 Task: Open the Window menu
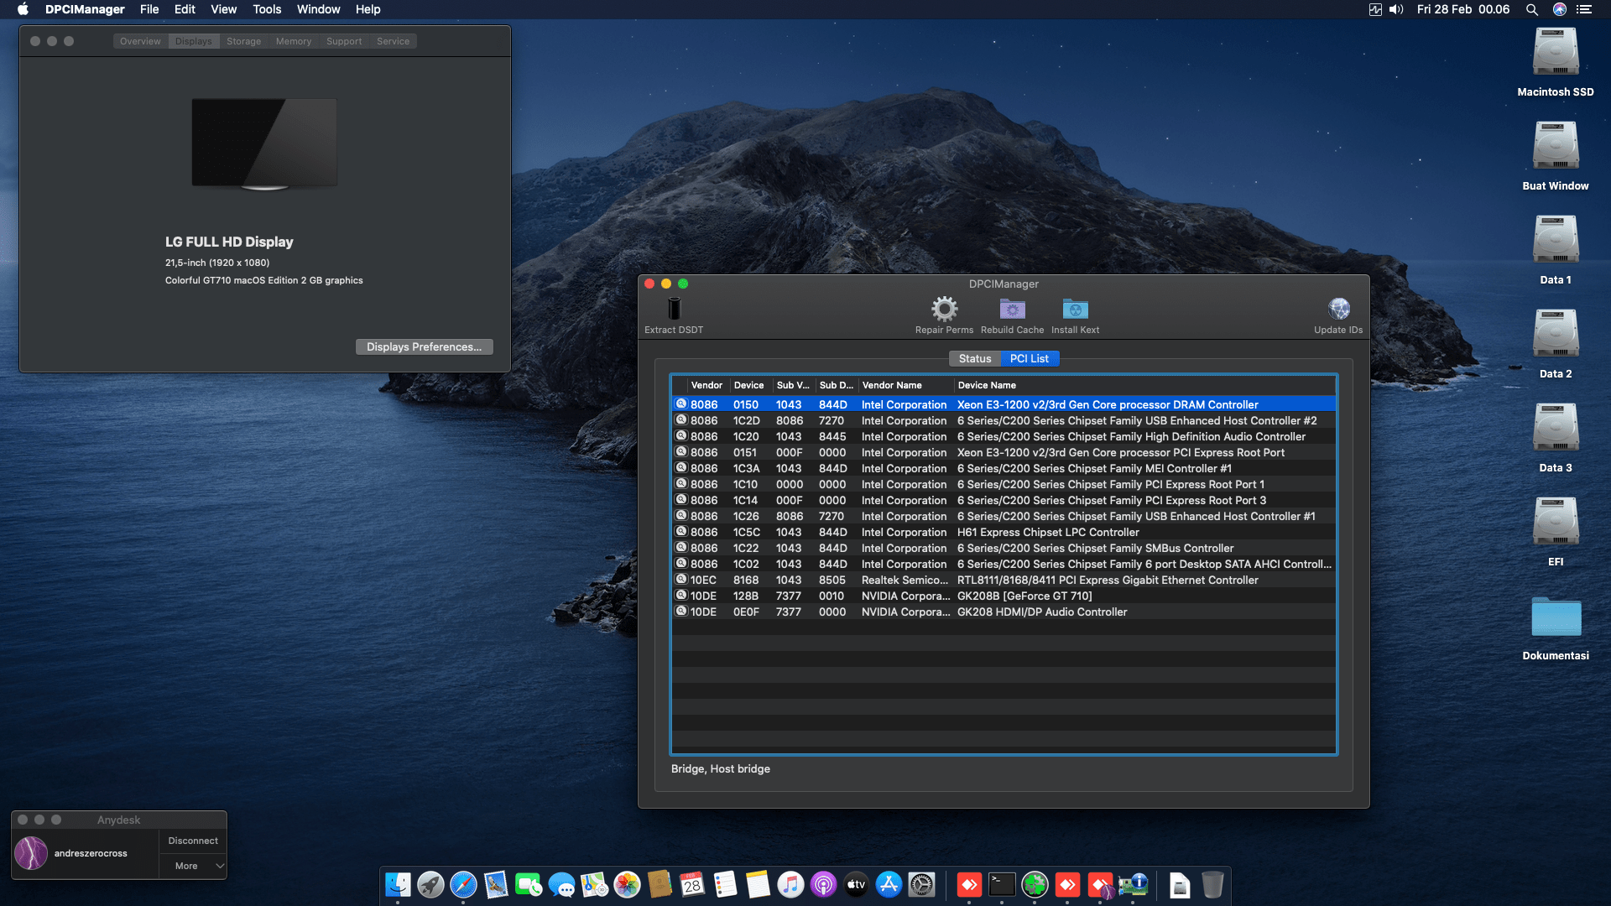point(318,9)
